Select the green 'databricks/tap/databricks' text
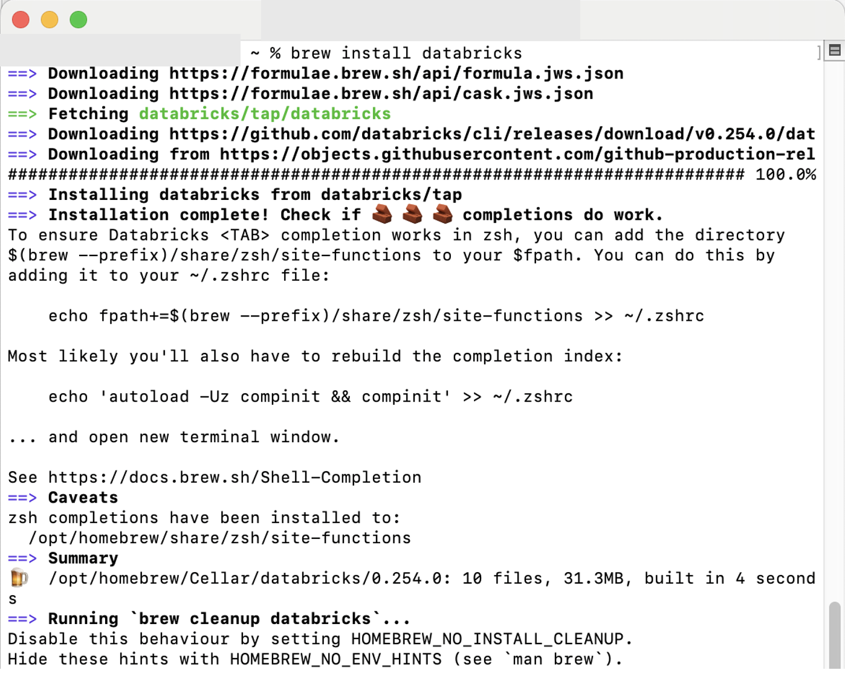The height and width of the screenshot is (673, 845). (x=264, y=114)
